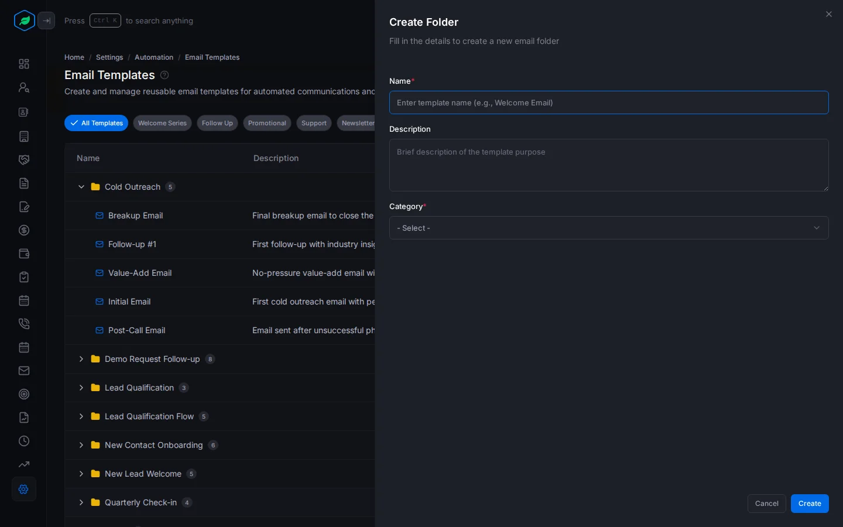Open the lead search person icon

click(24, 87)
